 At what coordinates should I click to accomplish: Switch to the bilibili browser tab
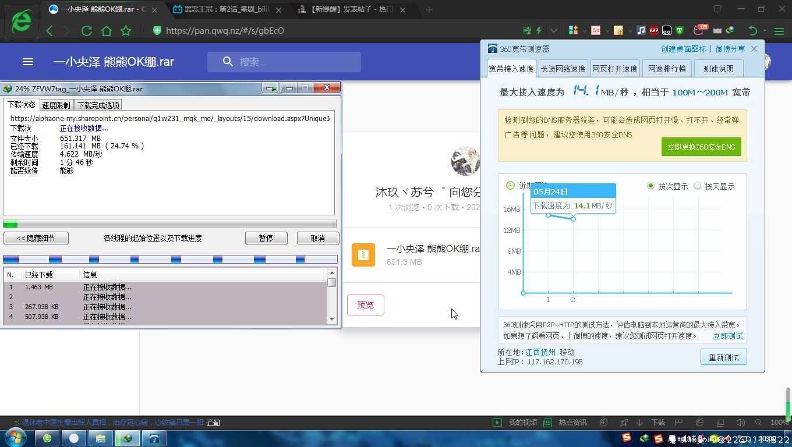(227, 10)
